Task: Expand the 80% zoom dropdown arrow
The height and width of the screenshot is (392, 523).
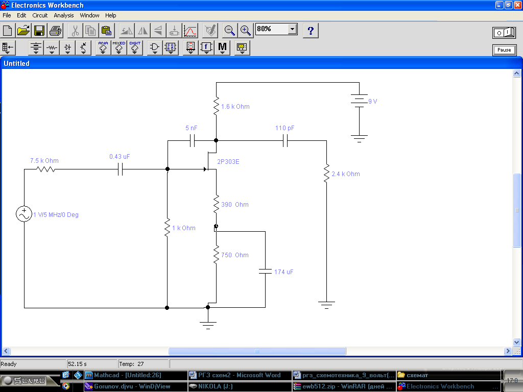Action: 293,29
